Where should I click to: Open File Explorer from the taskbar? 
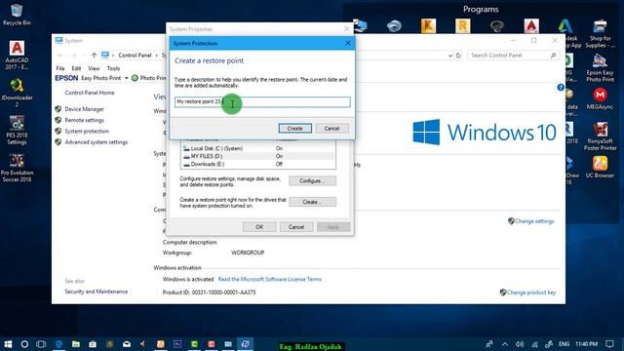click(76, 344)
